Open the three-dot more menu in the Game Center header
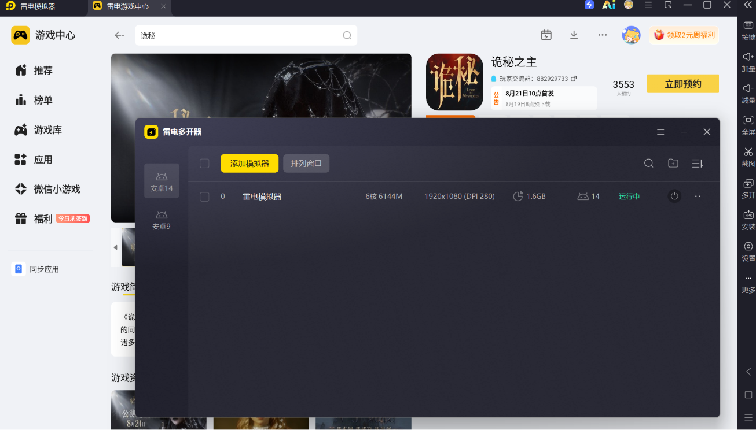The width and height of the screenshot is (756, 430). (x=603, y=35)
